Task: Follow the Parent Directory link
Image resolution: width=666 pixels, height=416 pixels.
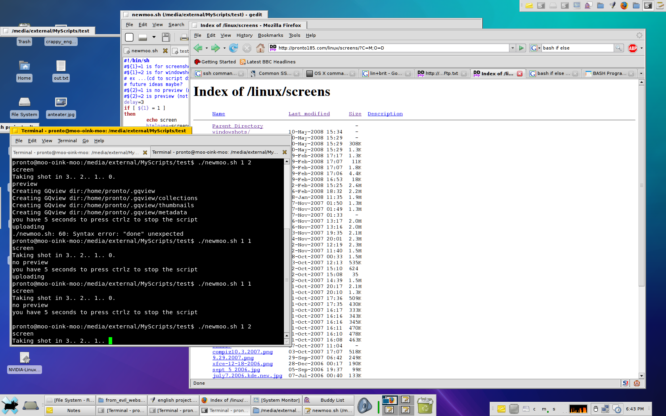Action: click(x=237, y=126)
